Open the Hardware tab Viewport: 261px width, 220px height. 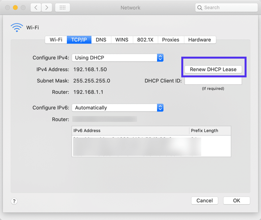pos(199,39)
